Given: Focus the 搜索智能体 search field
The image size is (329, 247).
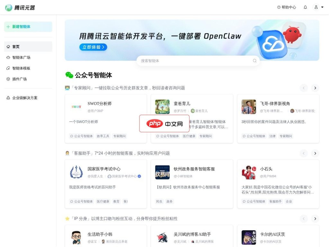Looking at the screenshot, I should pyautogui.click(x=198, y=61).
